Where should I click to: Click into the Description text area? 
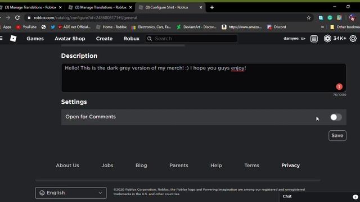coord(204,77)
